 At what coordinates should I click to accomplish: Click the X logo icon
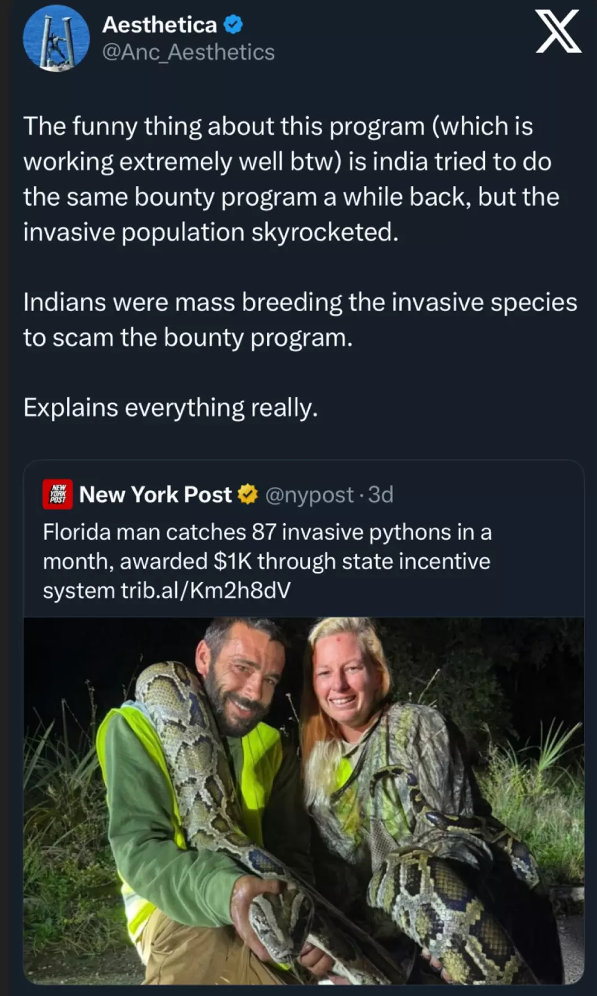click(x=558, y=32)
